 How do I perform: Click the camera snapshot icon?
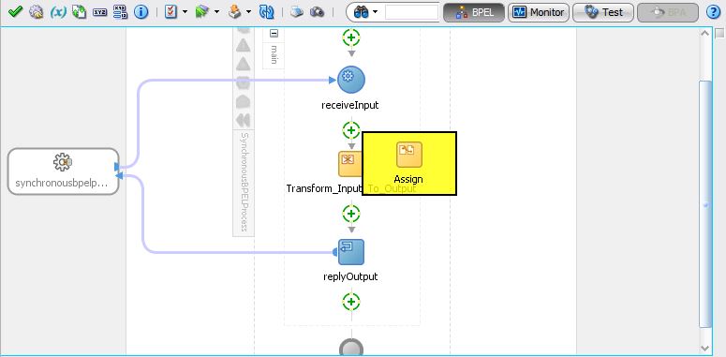317,12
